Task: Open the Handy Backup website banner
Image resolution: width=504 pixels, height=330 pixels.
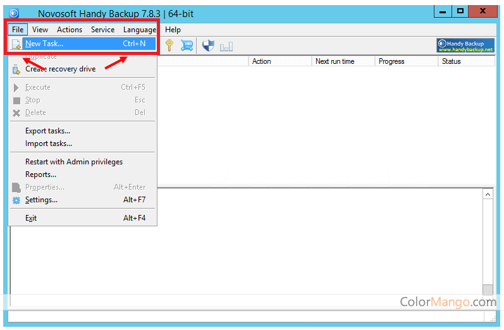Action: (x=465, y=46)
